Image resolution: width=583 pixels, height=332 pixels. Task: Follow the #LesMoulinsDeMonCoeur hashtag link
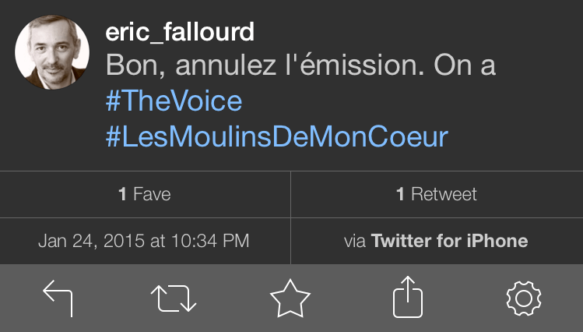click(276, 137)
